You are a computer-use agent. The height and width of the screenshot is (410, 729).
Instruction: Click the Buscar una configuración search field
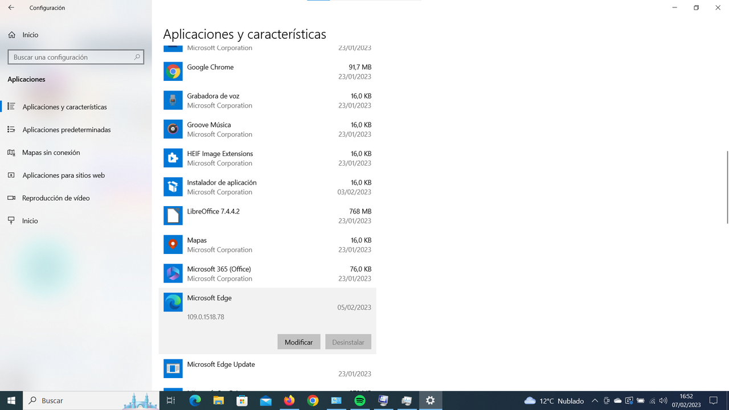click(x=76, y=57)
